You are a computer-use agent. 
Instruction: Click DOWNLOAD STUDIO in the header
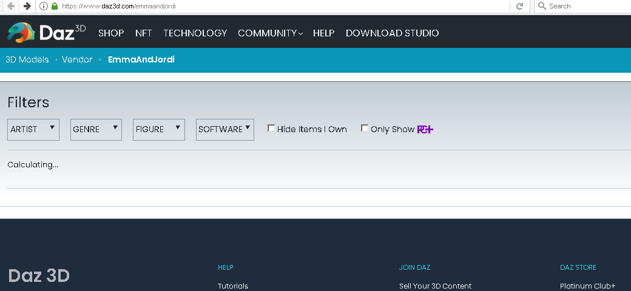[x=393, y=33]
